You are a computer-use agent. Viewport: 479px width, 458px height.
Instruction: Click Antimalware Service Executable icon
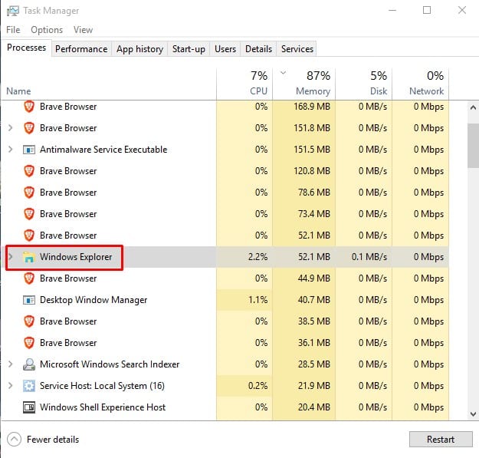pyautogui.click(x=29, y=150)
